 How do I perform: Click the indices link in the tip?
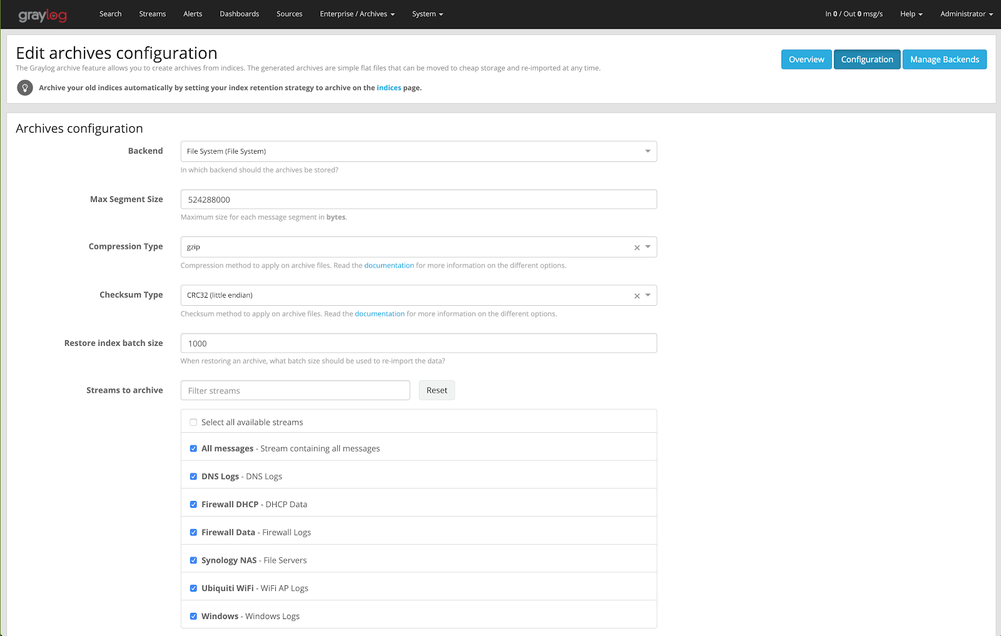point(389,88)
